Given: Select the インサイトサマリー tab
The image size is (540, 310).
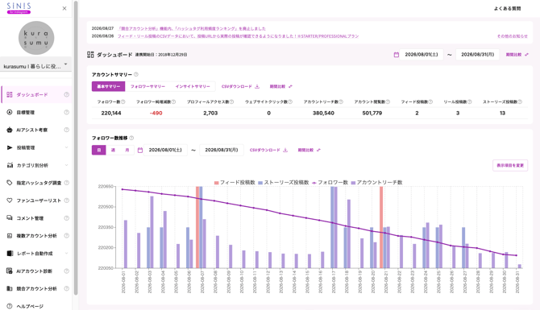Looking at the screenshot, I should [193, 86].
